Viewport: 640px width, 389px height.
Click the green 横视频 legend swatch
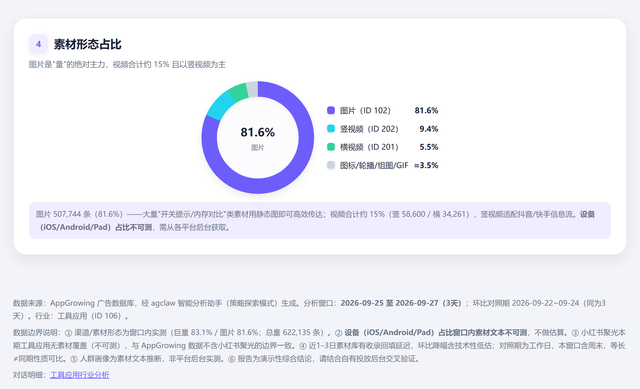point(331,147)
